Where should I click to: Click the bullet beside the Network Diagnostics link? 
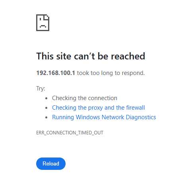[x=46, y=118]
